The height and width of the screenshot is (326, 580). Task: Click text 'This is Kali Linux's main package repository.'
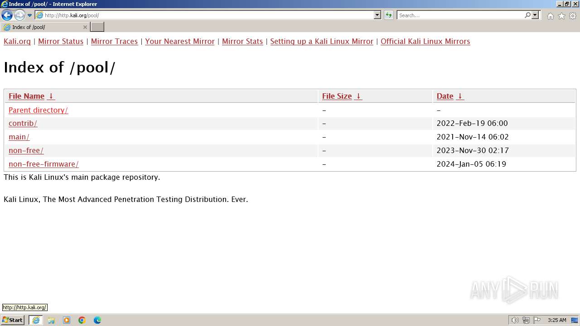[82, 177]
